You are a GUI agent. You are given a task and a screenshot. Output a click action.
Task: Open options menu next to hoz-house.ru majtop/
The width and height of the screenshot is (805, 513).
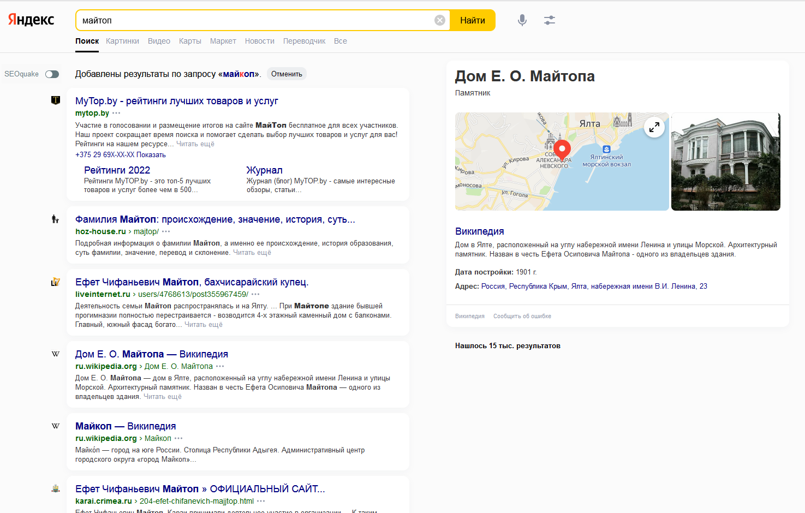[x=166, y=231]
